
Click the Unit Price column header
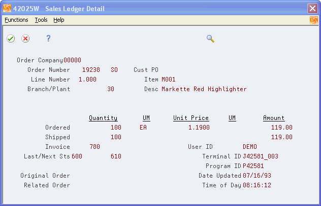coord(191,118)
